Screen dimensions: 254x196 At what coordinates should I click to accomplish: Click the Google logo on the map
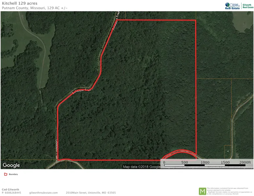click(11, 165)
